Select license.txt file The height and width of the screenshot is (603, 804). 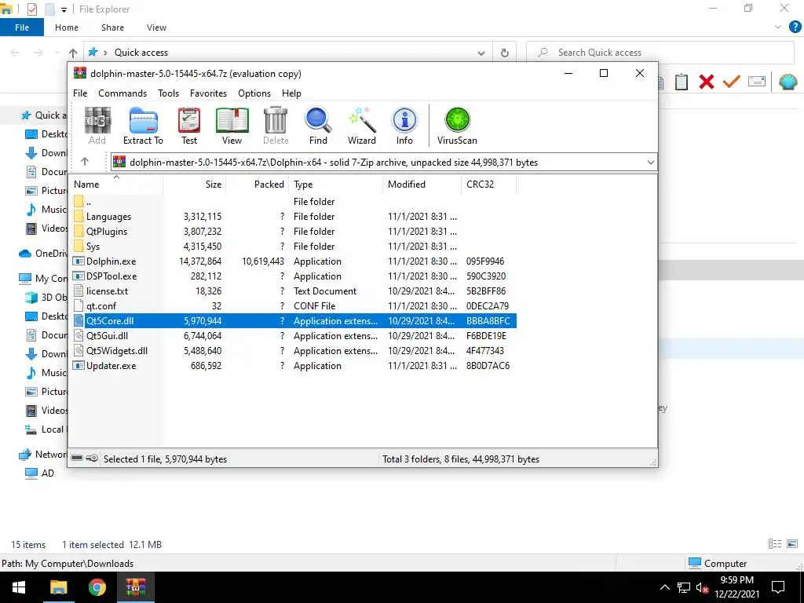[x=107, y=291]
